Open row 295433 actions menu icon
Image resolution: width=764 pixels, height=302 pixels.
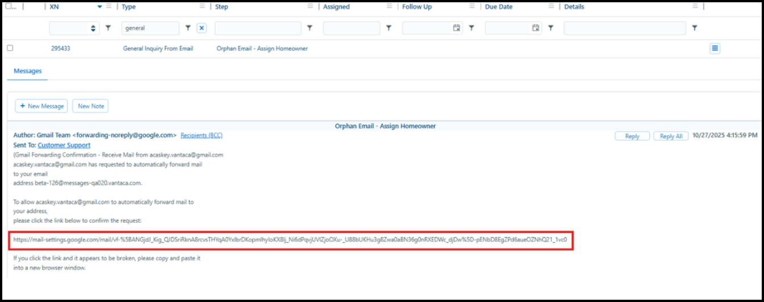[715, 48]
